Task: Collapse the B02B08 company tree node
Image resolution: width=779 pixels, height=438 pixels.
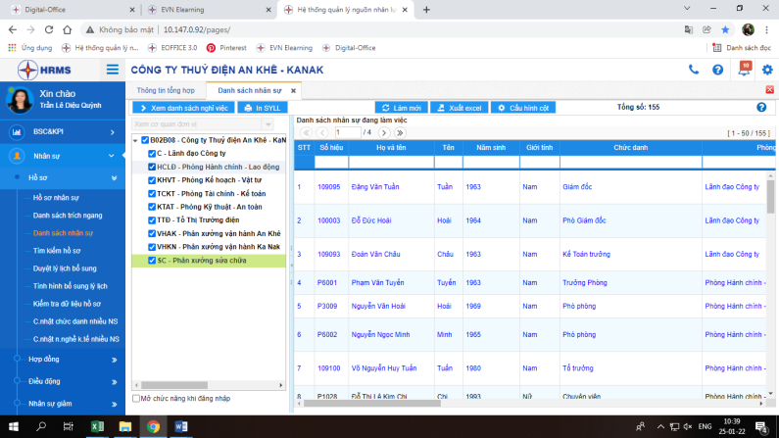Action: pos(135,140)
